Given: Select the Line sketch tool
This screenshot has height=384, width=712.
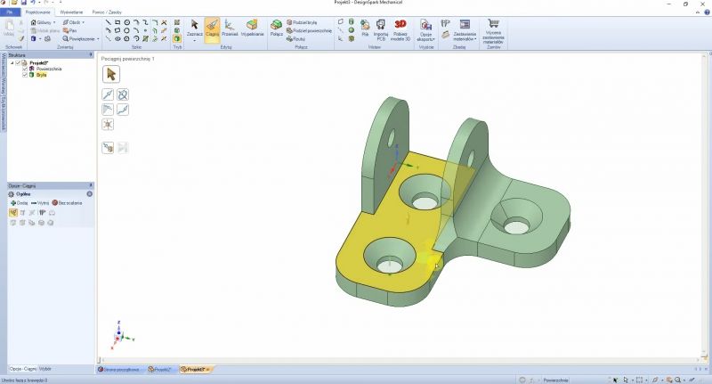Looking at the screenshot, I should (108, 22).
